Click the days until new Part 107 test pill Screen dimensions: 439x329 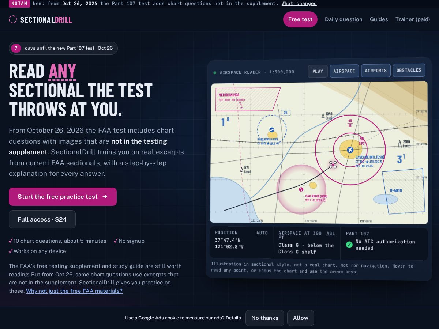coord(63,48)
